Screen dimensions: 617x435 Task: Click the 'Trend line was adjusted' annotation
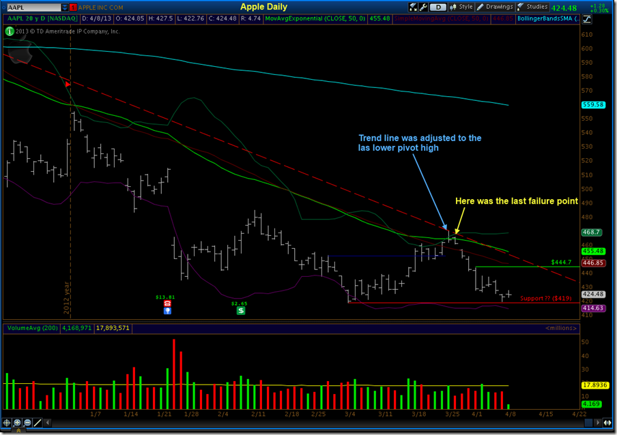pyautogui.click(x=420, y=143)
